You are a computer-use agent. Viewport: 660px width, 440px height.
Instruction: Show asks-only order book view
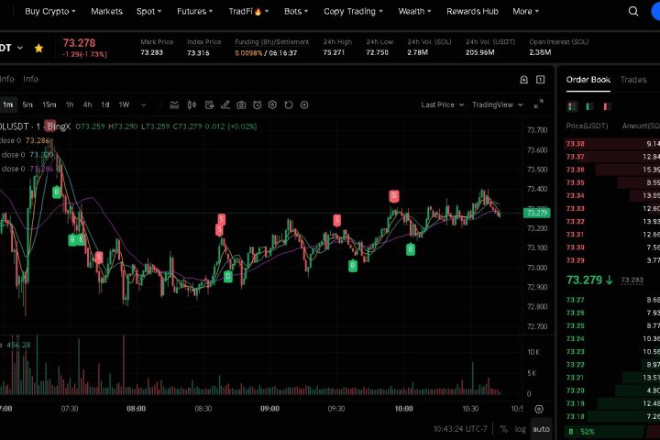(607, 106)
